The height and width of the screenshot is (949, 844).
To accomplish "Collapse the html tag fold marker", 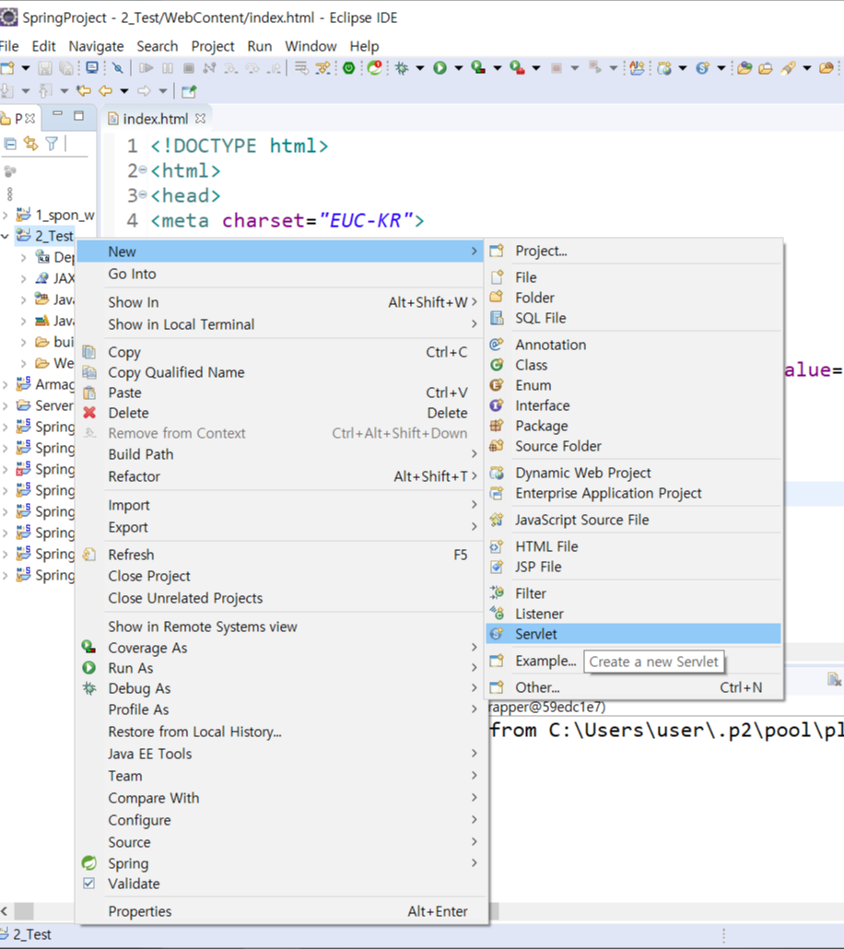I will [142, 170].
